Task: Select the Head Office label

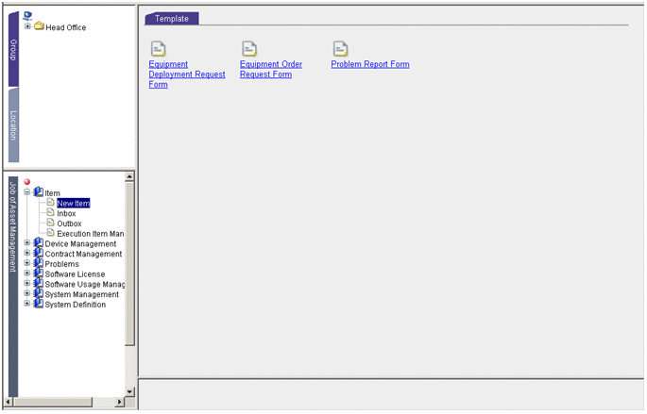Action: click(x=66, y=27)
